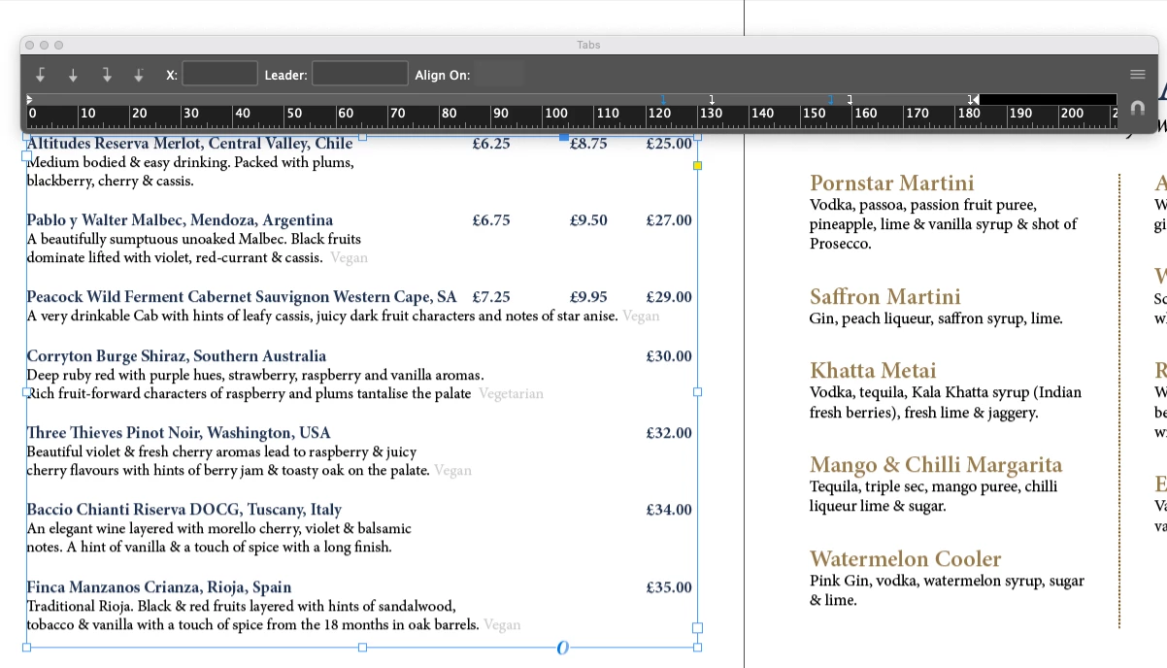Screen dimensions: 1167x668
Task: Click the Mango & Chilli Margarita heading
Action: tap(936, 464)
